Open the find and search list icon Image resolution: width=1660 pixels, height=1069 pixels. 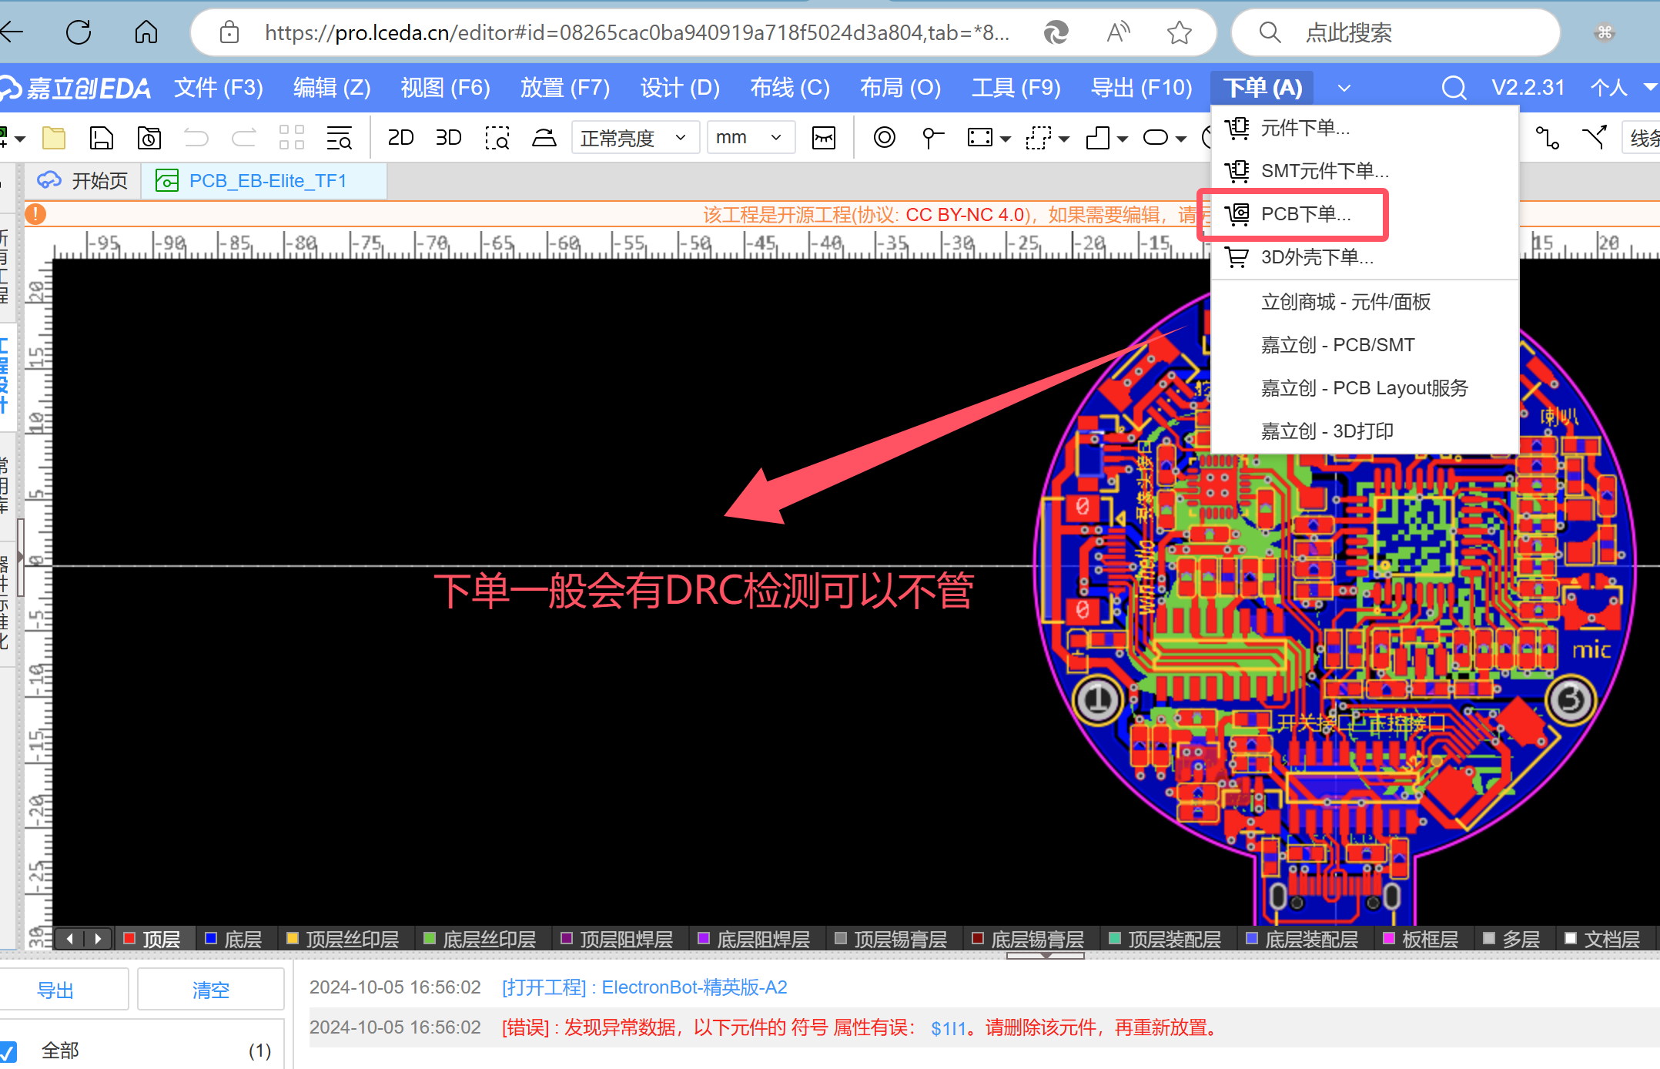pyautogui.click(x=340, y=138)
